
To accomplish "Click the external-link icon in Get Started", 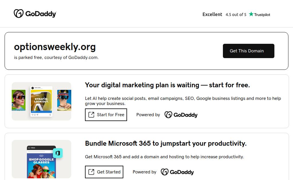I will click(91, 172).
